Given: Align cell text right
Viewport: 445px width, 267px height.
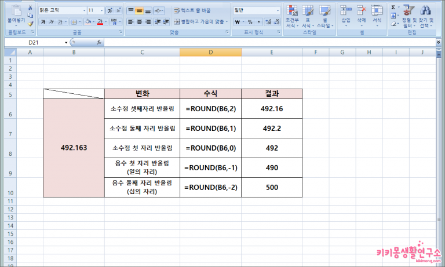Looking at the screenshot, I should point(148,22).
